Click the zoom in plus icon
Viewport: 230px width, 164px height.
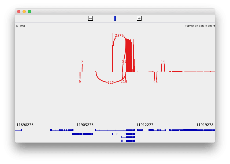click(x=139, y=18)
